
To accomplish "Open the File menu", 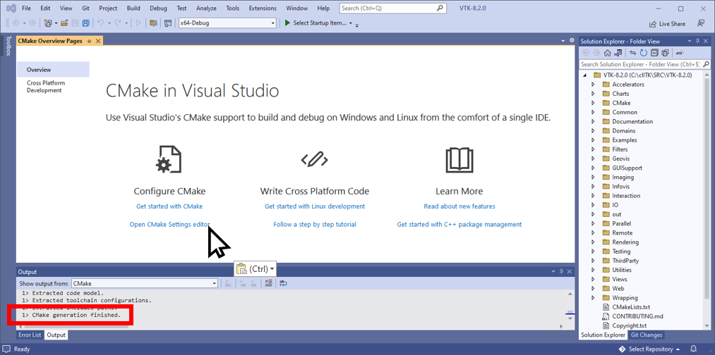I will [x=26, y=8].
